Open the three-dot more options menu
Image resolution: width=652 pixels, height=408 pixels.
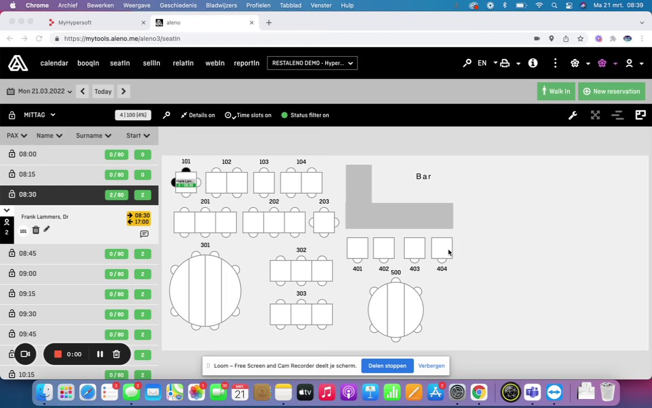pyautogui.click(x=555, y=63)
